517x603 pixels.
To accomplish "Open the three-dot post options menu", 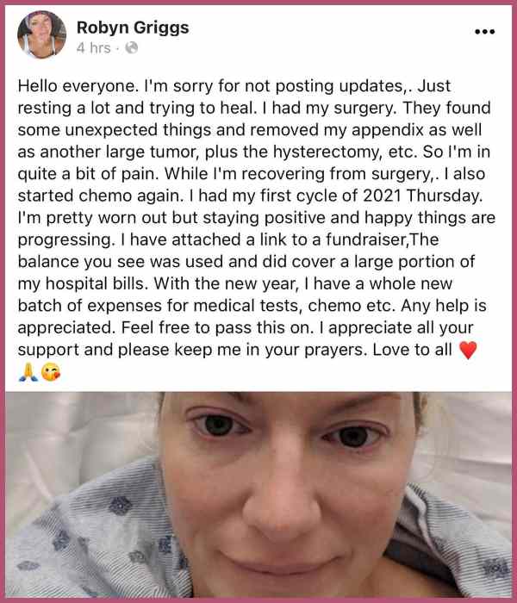I will pyautogui.click(x=484, y=32).
